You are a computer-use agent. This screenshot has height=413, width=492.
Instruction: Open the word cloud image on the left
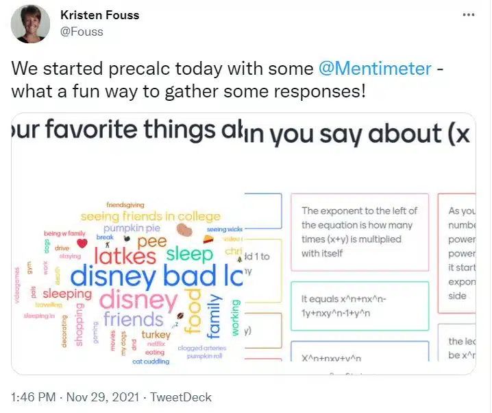click(x=128, y=244)
